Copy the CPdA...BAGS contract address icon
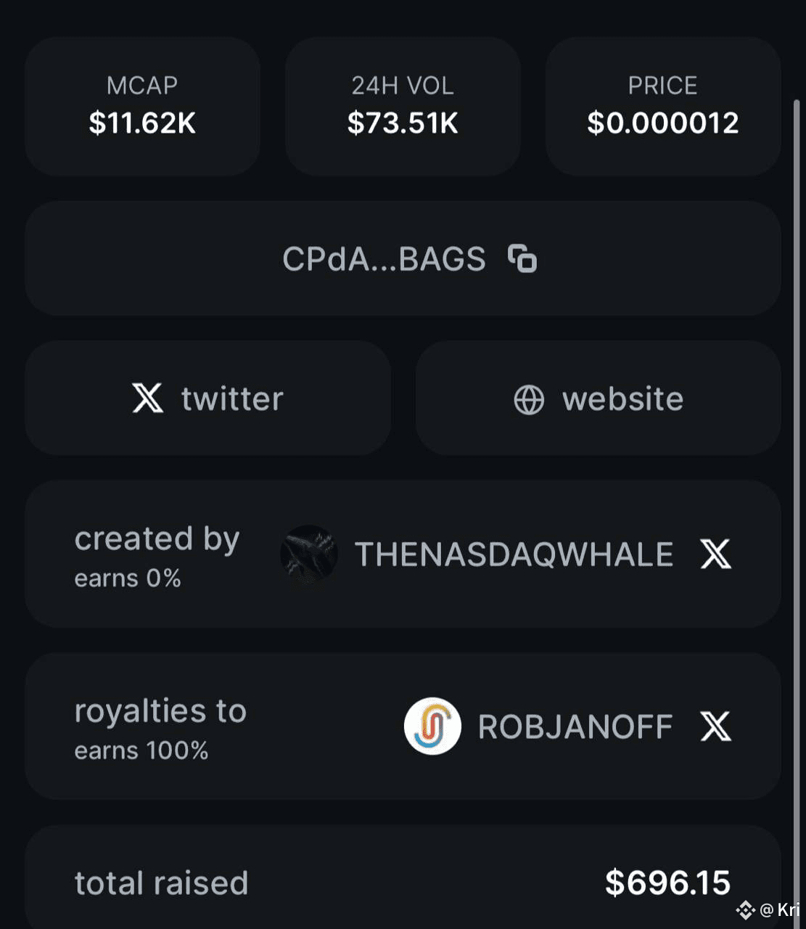Image resolution: width=806 pixels, height=929 pixels. pos(522,258)
